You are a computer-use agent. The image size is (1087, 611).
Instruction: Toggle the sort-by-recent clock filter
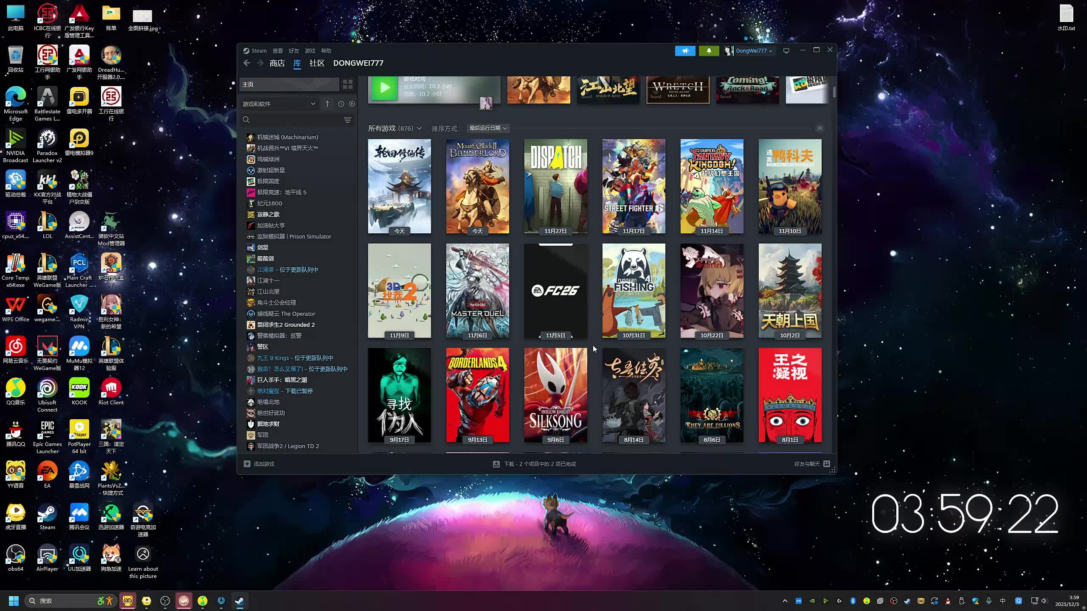341,104
